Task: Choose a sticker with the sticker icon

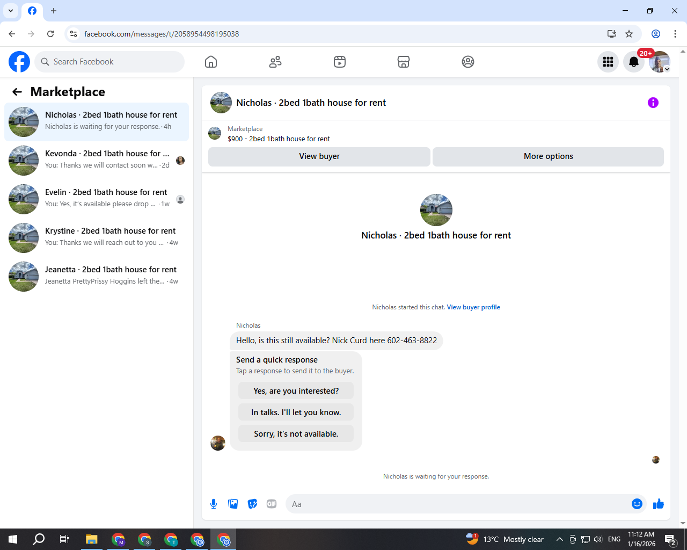Action: click(252, 504)
